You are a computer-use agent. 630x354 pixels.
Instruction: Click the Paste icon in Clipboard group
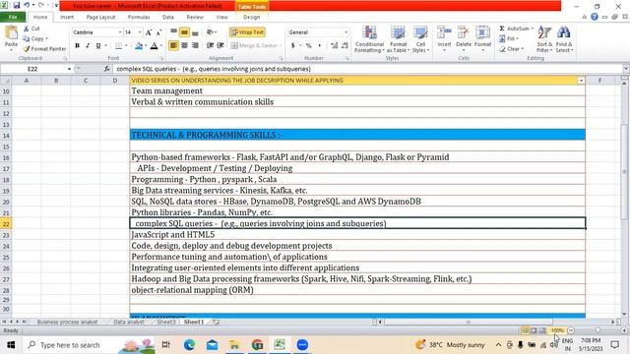tap(11, 32)
